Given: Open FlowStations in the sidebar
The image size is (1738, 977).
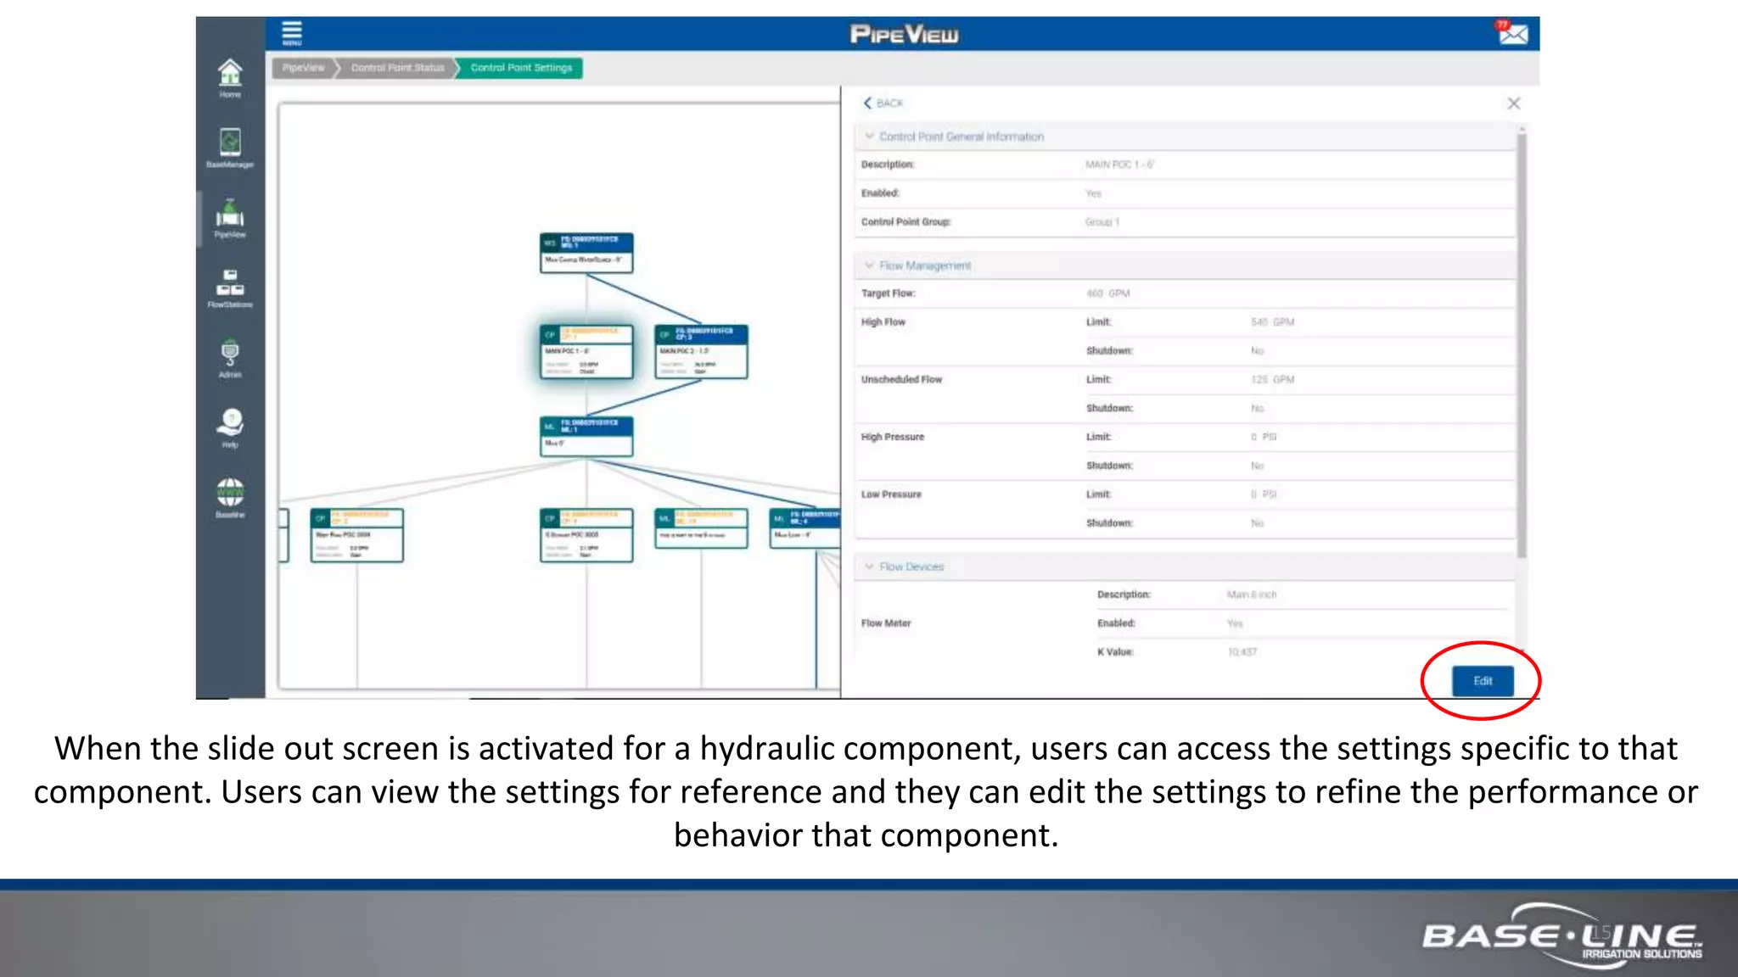Looking at the screenshot, I should click(230, 288).
